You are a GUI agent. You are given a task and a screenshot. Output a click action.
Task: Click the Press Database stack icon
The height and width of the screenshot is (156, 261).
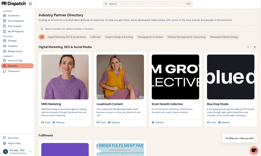tap(5, 21)
